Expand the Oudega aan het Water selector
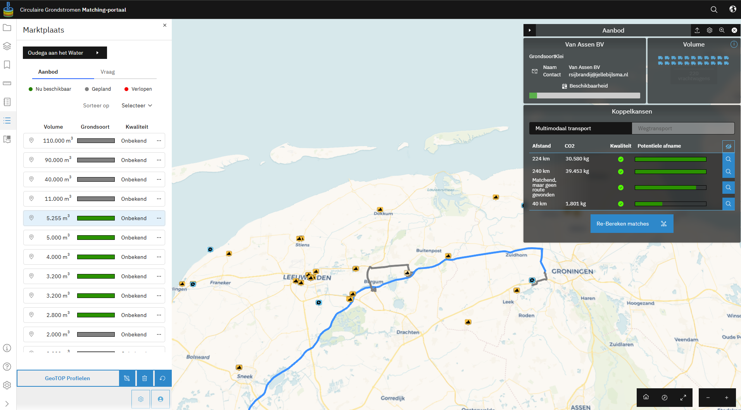 tap(65, 53)
